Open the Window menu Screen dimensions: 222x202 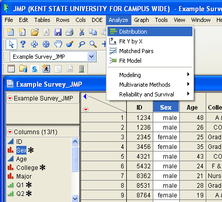click(x=201, y=20)
